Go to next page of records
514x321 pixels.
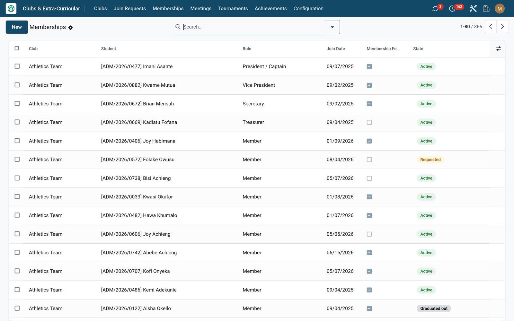point(502,27)
